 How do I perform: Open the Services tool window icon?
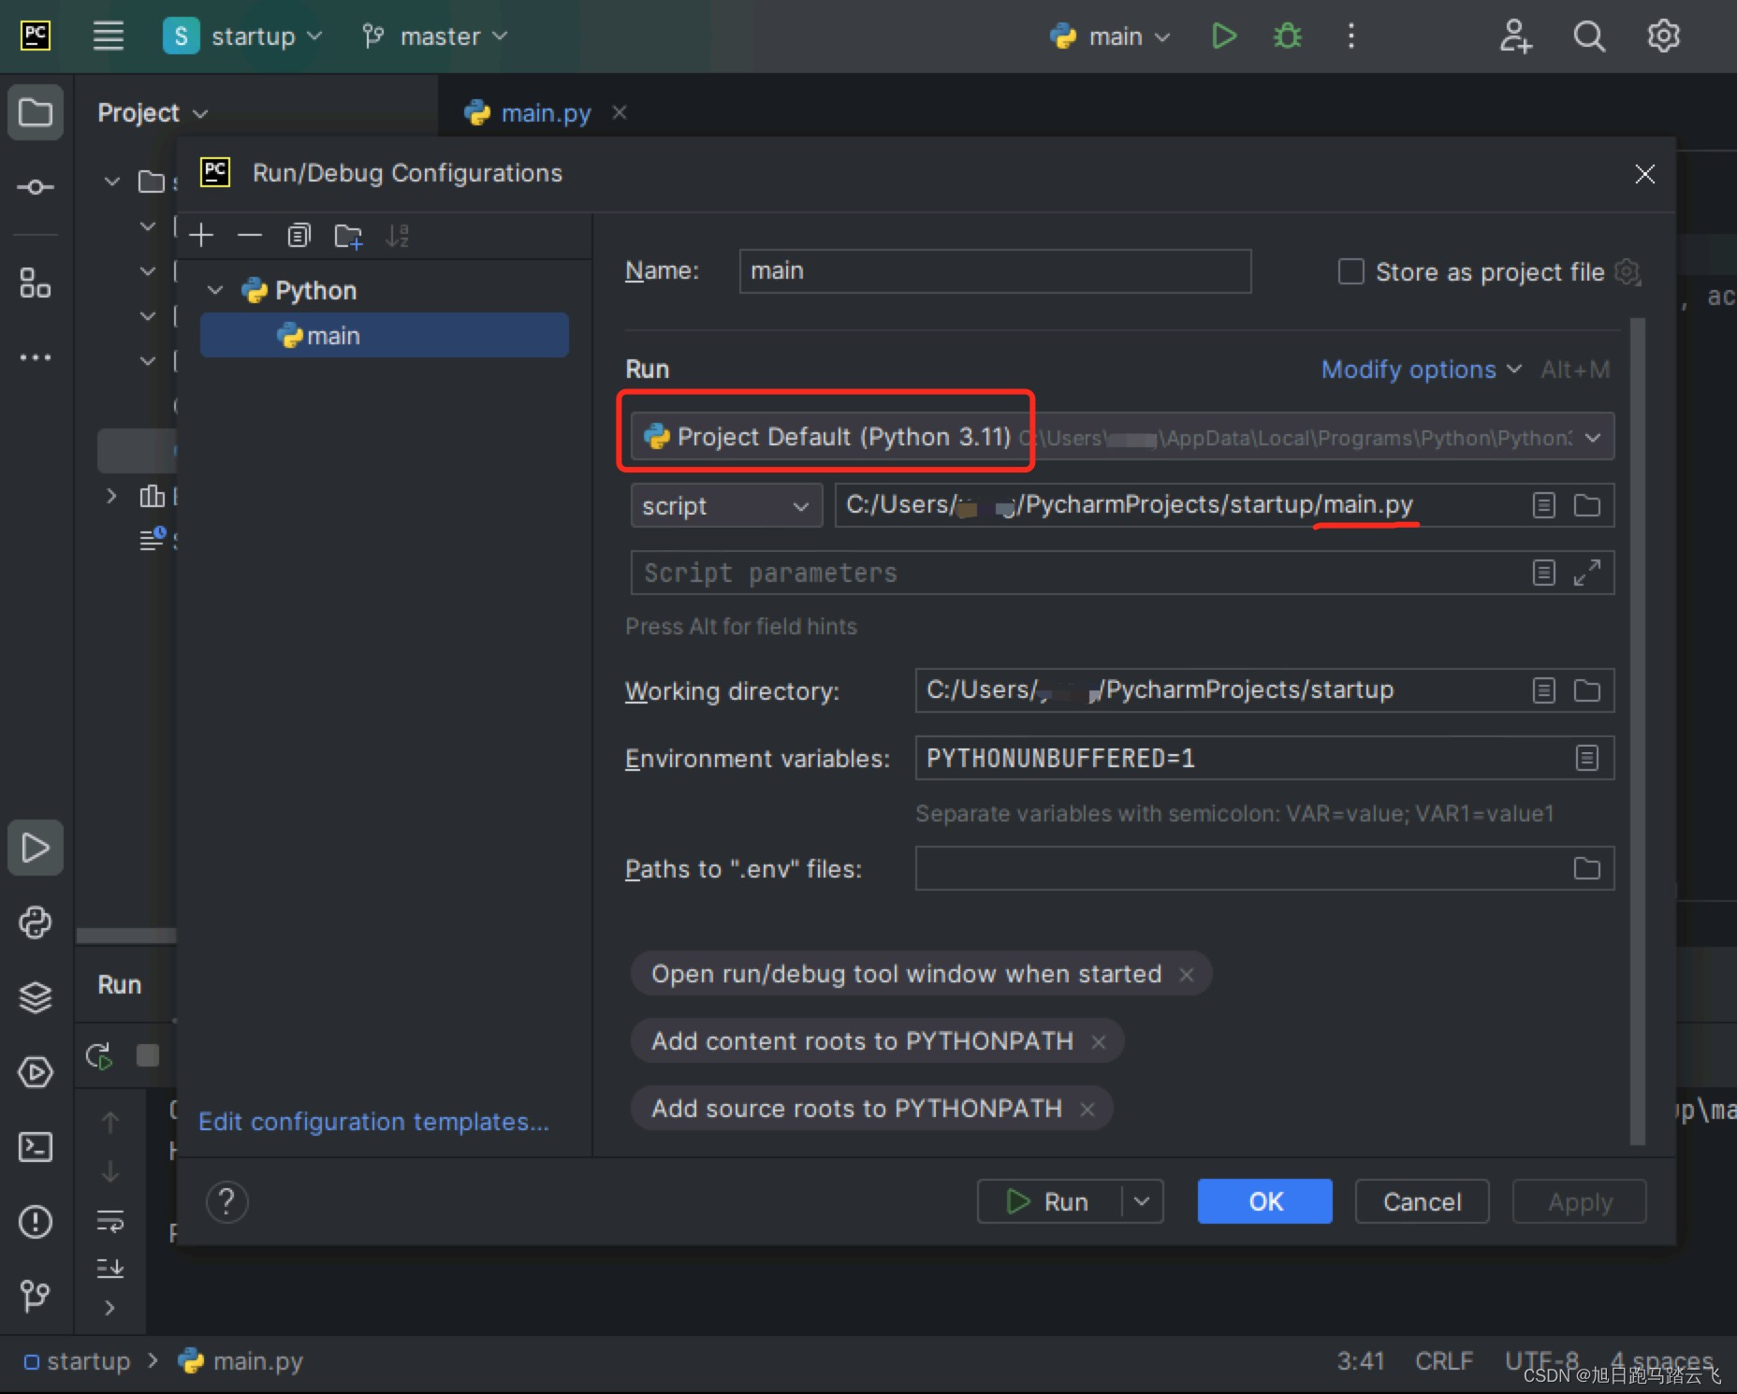pyautogui.click(x=36, y=1072)
